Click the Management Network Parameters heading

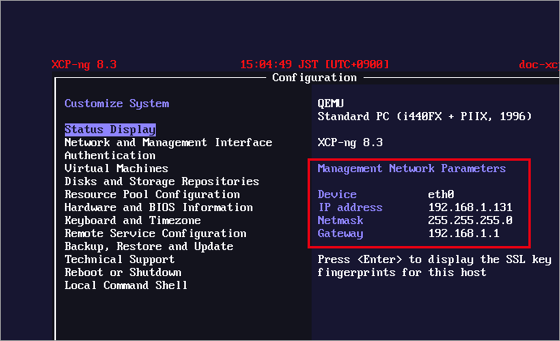coord(411,168)
